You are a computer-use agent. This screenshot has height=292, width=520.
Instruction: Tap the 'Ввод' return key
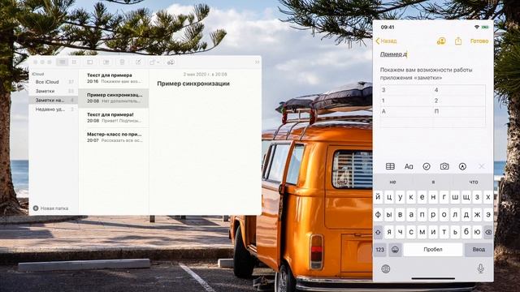479,250
